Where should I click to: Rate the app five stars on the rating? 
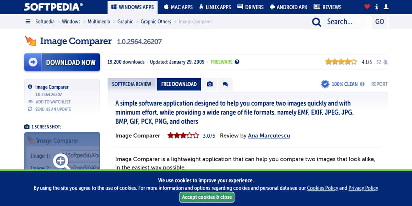click(x=354, y=61)
